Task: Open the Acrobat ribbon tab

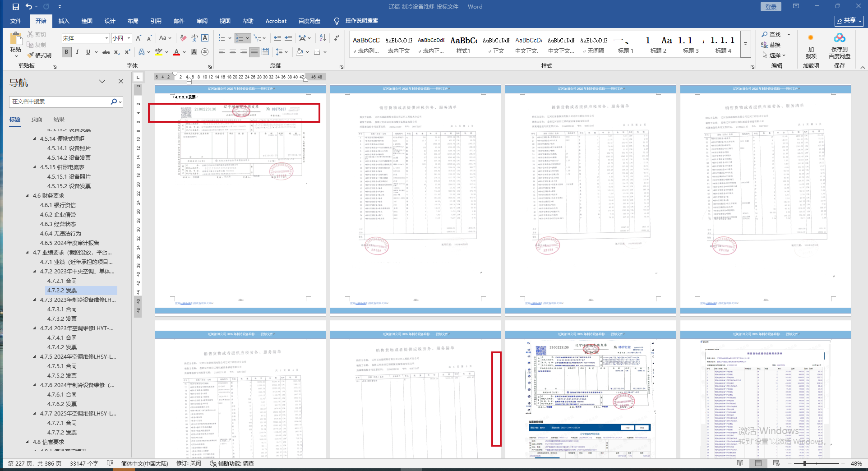Action: click(x=276, y=21)
